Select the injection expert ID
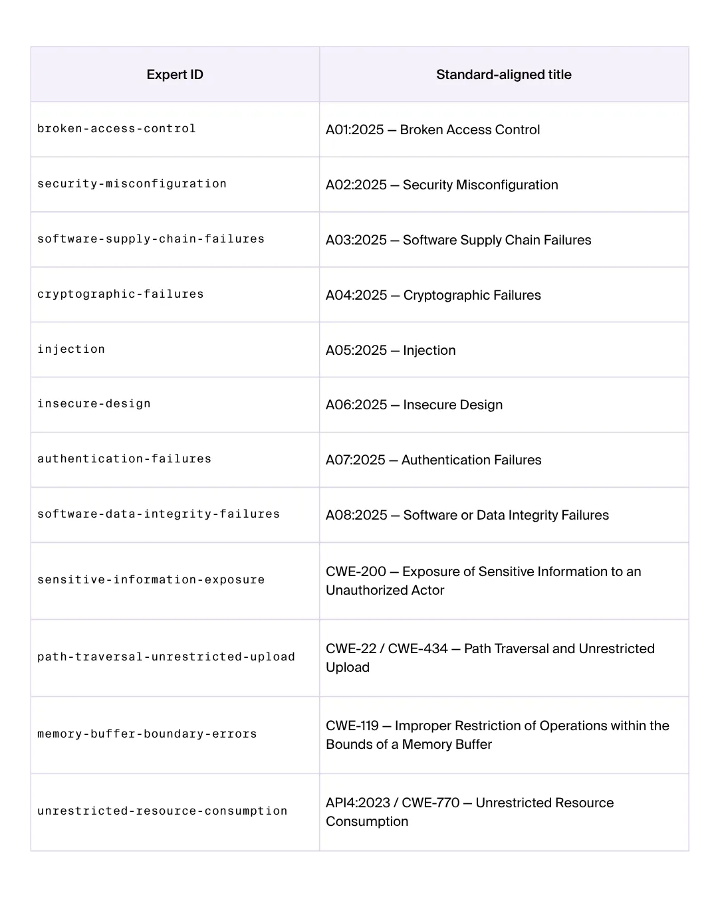Image resolution: width=718 pixels, height=897 pixels. (71, 349)
